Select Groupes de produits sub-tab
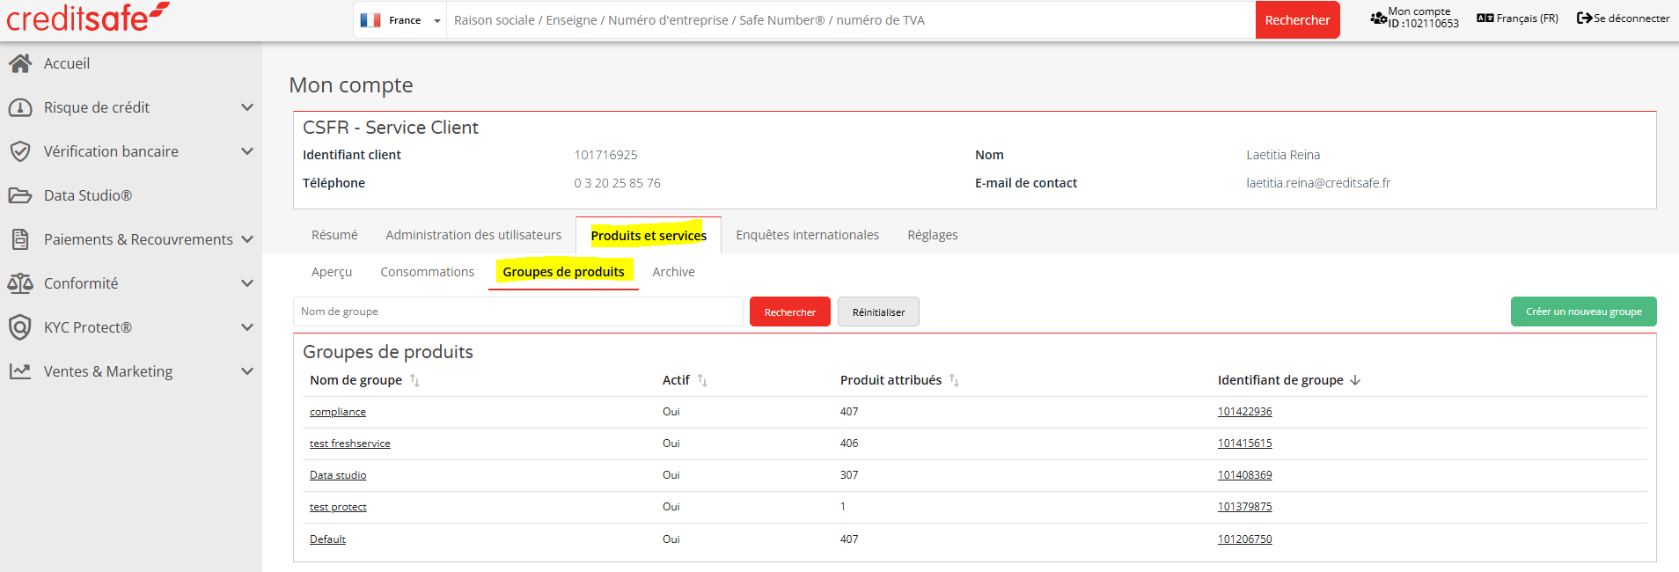 [563, 272]
